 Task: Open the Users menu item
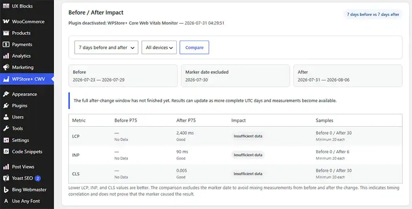point(27,117)
